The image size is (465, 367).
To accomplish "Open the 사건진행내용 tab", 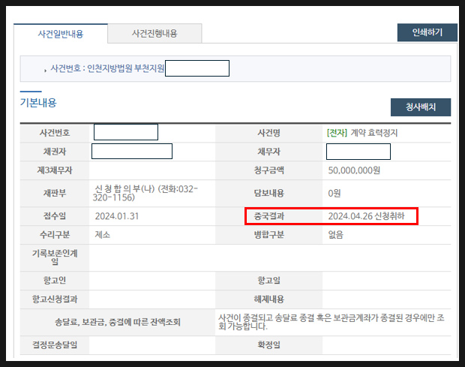I will coord(154,33).
